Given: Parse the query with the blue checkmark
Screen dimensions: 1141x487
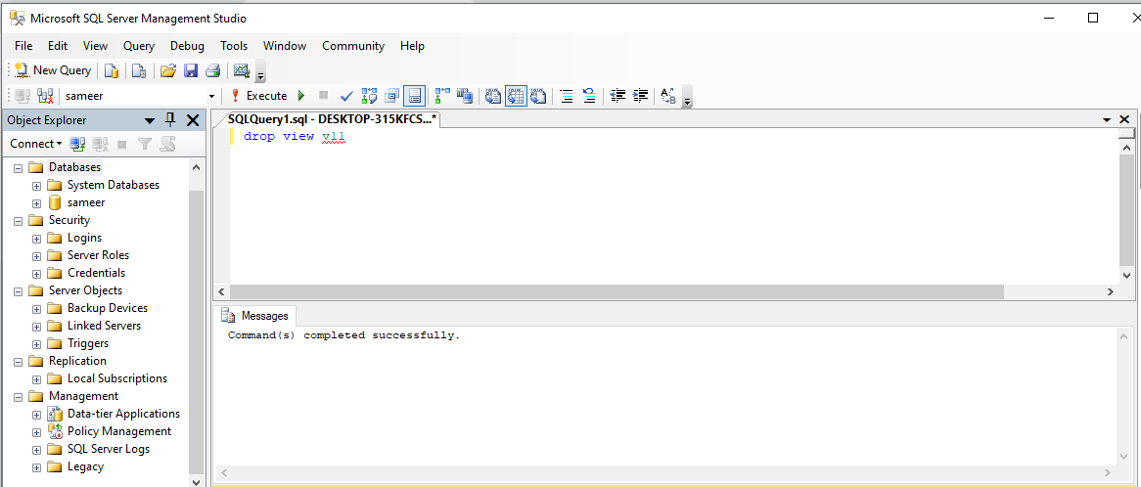Looking at the screenshot, I should pyautogui.click(x=346, y=95).
